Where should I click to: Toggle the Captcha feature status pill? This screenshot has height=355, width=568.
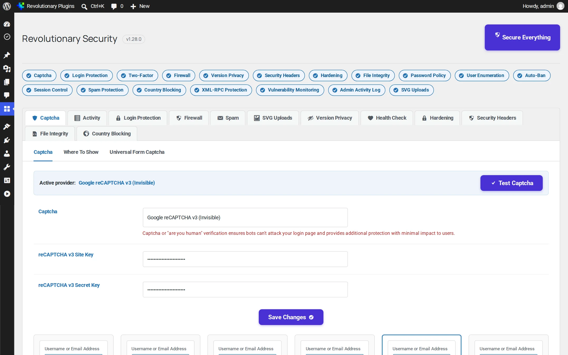(39, 75)
